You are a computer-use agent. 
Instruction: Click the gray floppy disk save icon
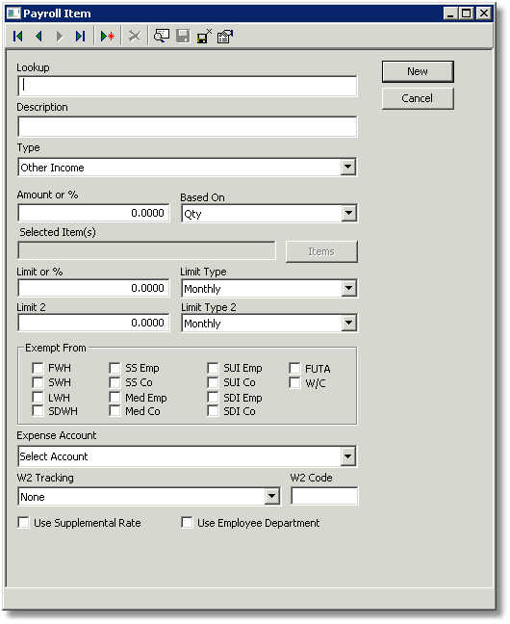tap(183, 37)
